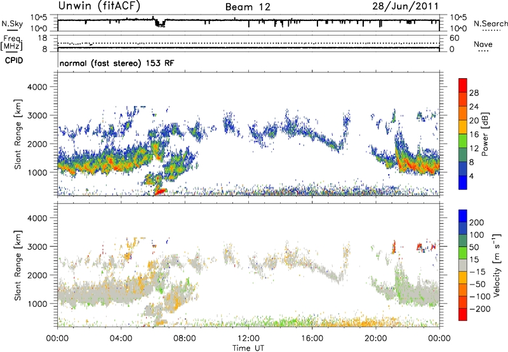Image resolution: width=508 pixels, height=352 pixels.
Task: Click the yellow -15 to -50 Velocity segment
Action: pos(463,278)
